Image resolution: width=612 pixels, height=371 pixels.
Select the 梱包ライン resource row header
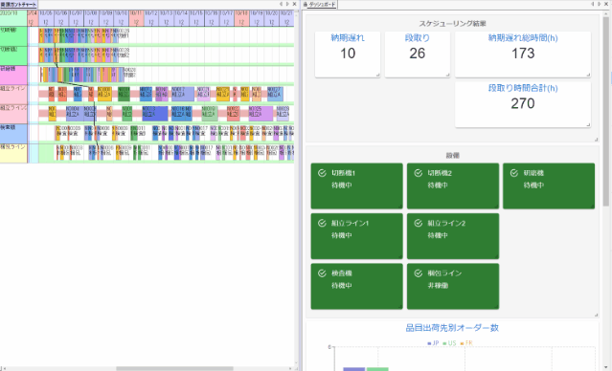(x=13, y=153)
